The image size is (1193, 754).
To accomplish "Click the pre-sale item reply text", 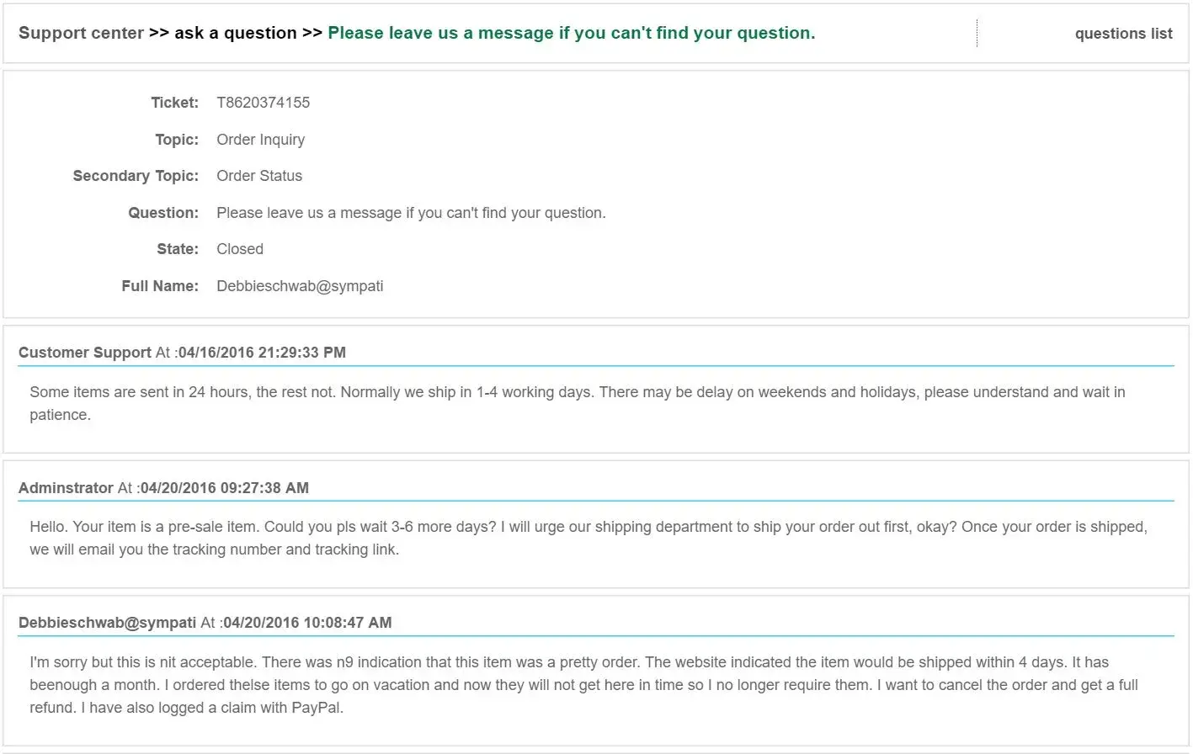I will point(588,538).
